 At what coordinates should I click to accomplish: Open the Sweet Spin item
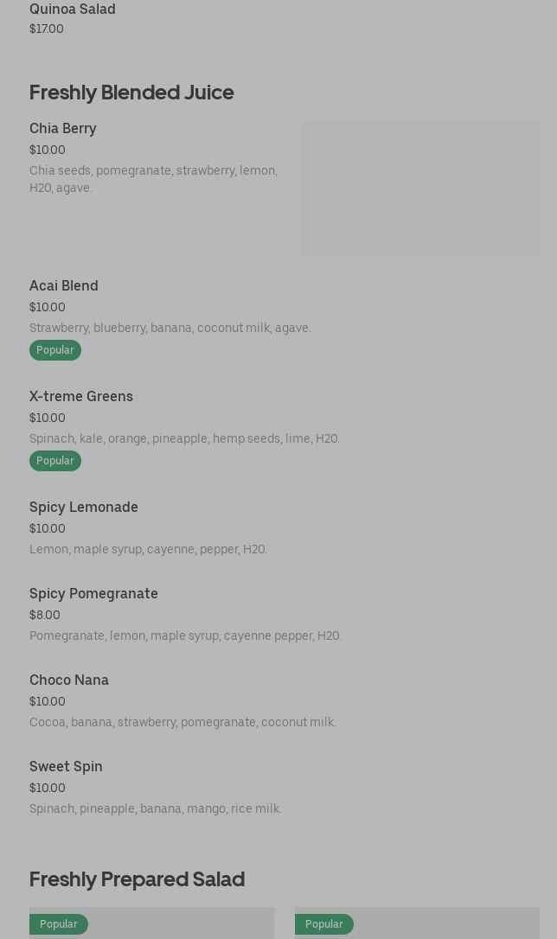tap(66, 766)
